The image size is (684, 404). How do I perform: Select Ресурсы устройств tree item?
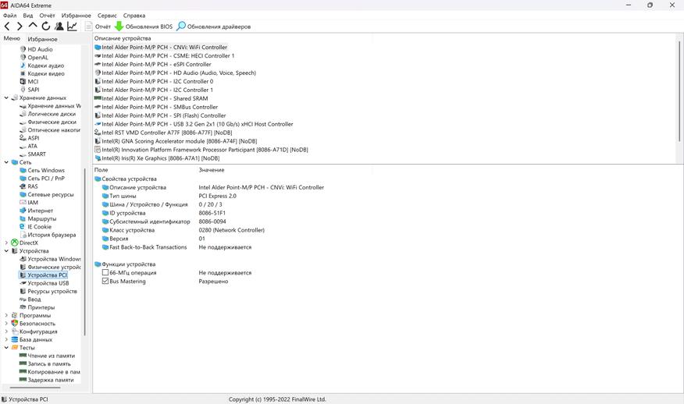pos(52,291)
